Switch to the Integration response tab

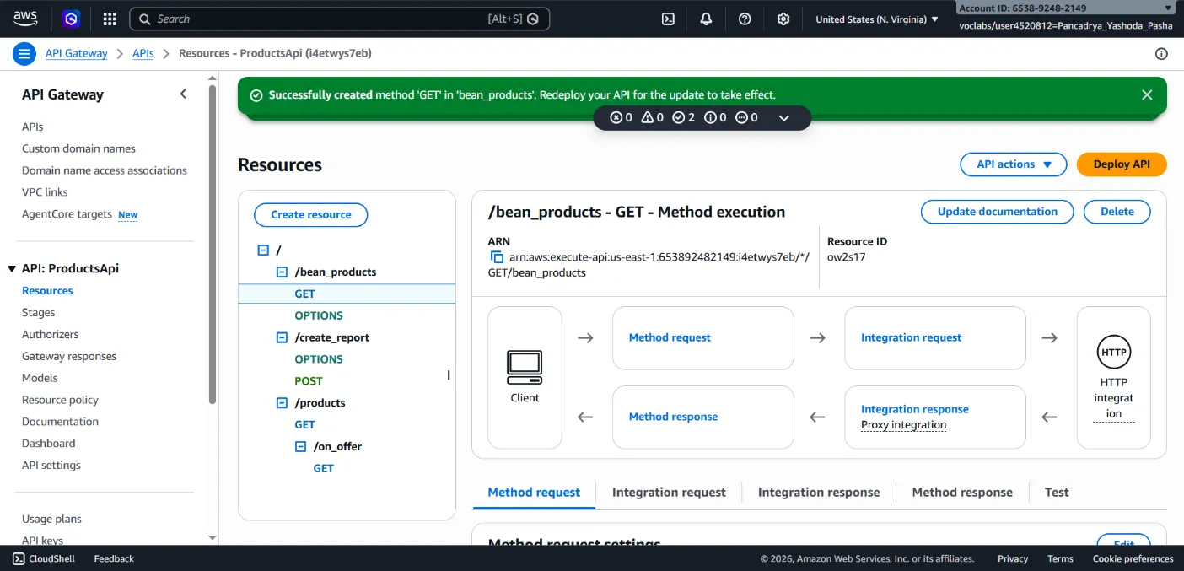819,493
